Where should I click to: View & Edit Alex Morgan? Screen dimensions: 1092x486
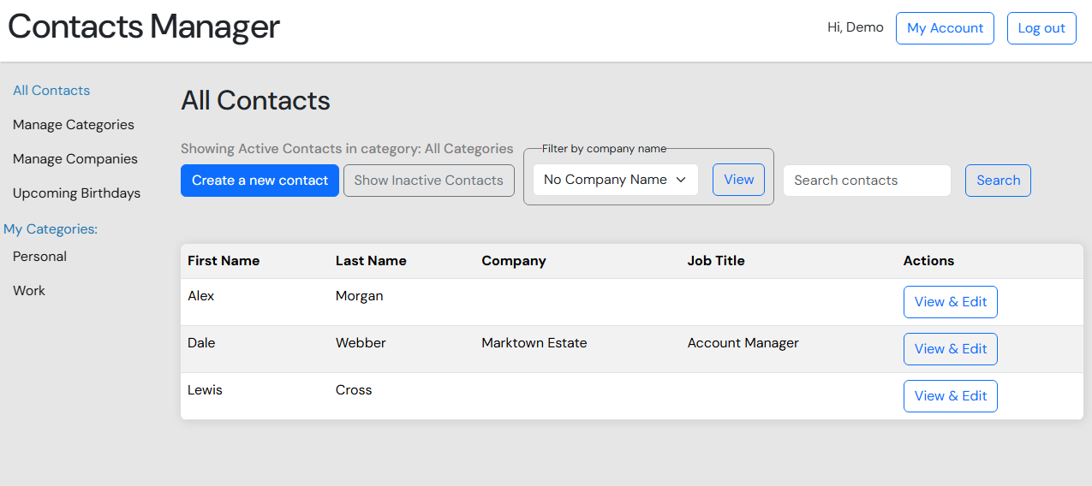pyautogui.click(x=950, y=302)
